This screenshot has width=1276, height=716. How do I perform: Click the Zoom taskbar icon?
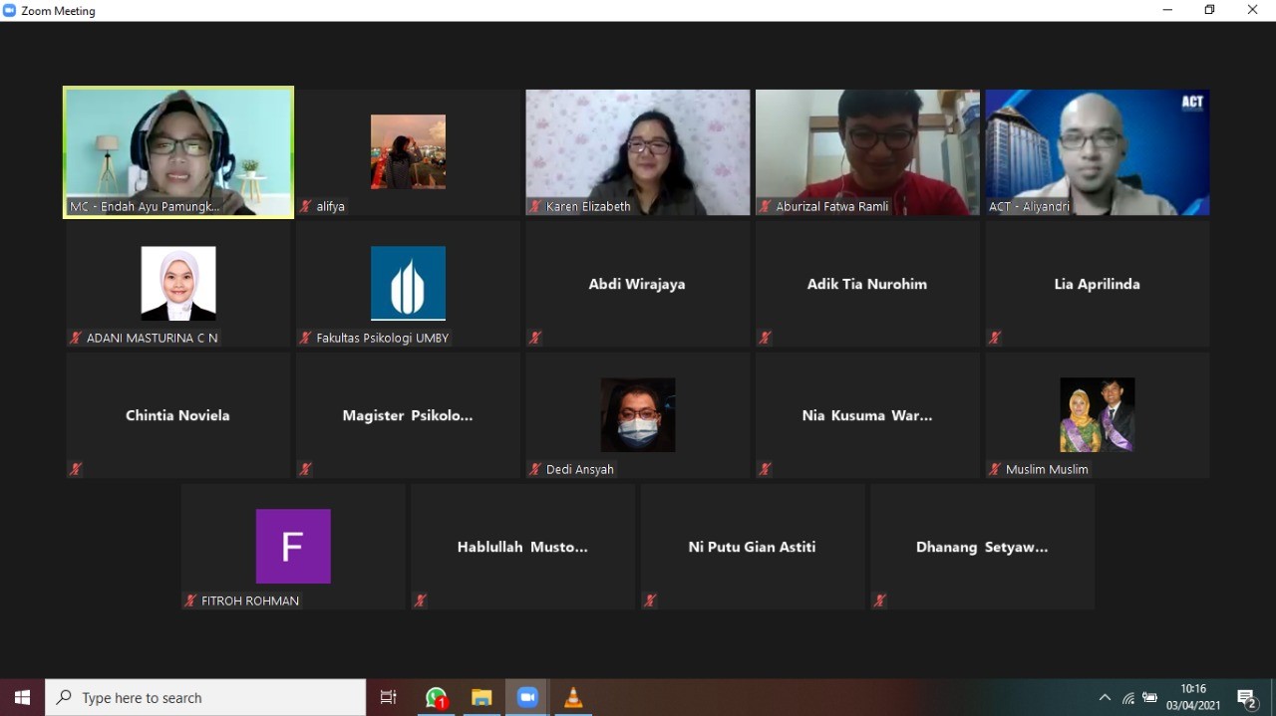coord(527,697)
